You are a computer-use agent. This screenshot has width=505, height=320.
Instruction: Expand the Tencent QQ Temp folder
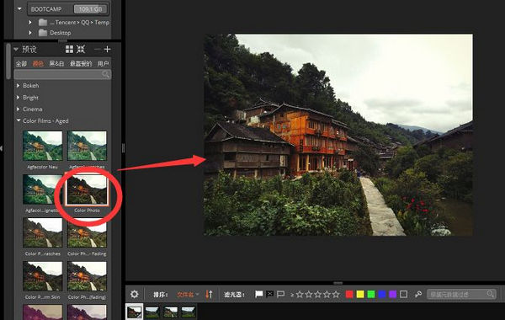(x=30, y=22)
